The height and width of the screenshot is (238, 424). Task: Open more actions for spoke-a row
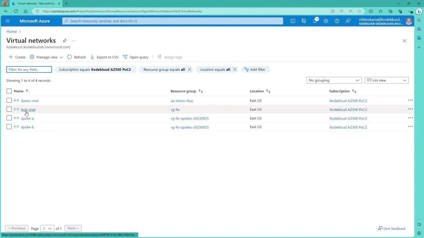410,118
